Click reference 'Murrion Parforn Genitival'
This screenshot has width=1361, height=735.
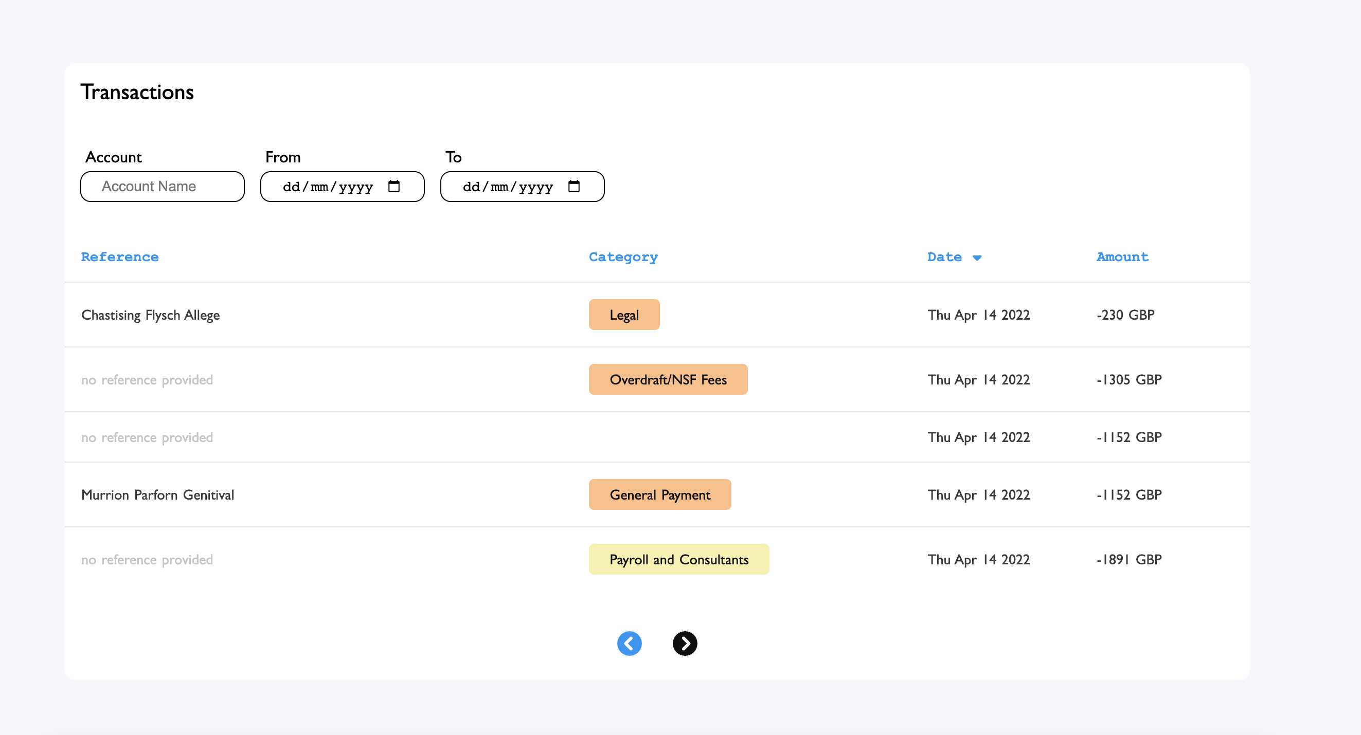pos(157,495)
